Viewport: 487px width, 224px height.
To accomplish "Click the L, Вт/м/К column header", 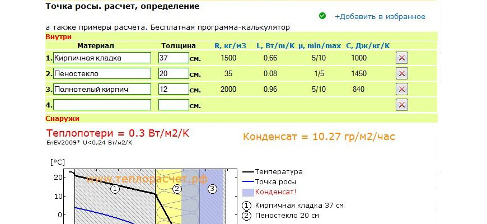I will tap(275, 45).
